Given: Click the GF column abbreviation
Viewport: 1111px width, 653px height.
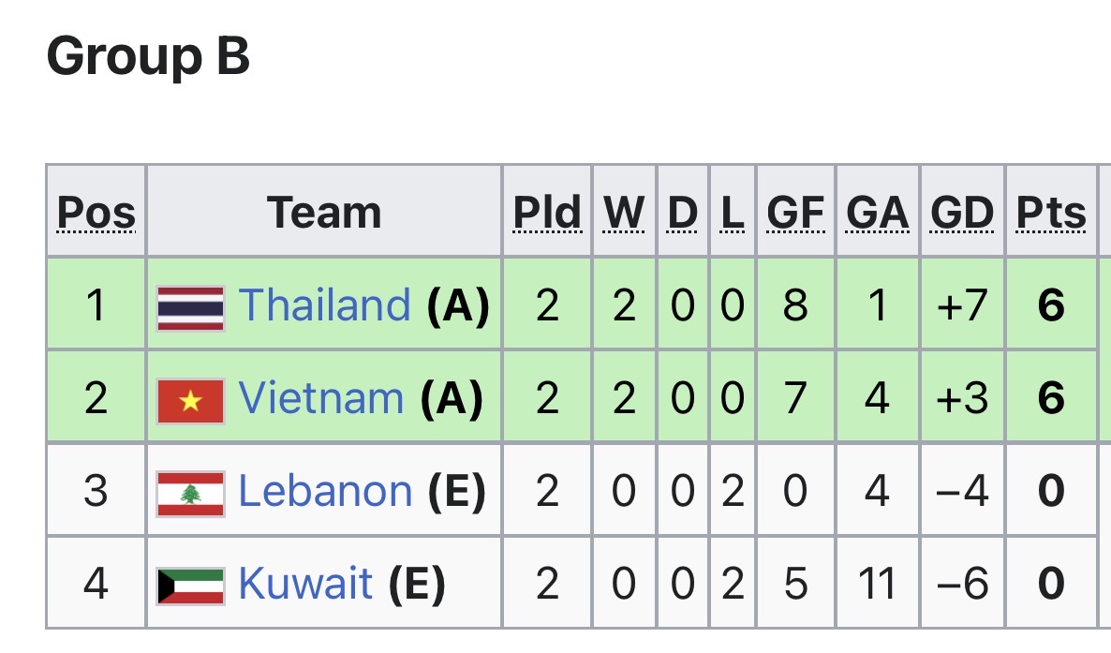Looking at the screenshot, I should tap(795, 213).
